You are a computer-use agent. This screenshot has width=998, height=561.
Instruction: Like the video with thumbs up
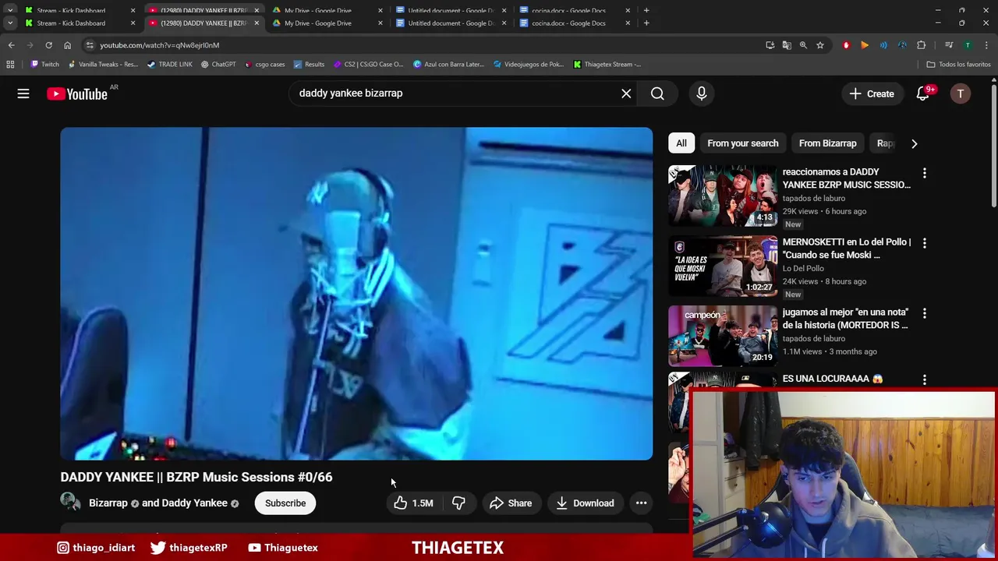pyautogui.click(x=414, y=503)
